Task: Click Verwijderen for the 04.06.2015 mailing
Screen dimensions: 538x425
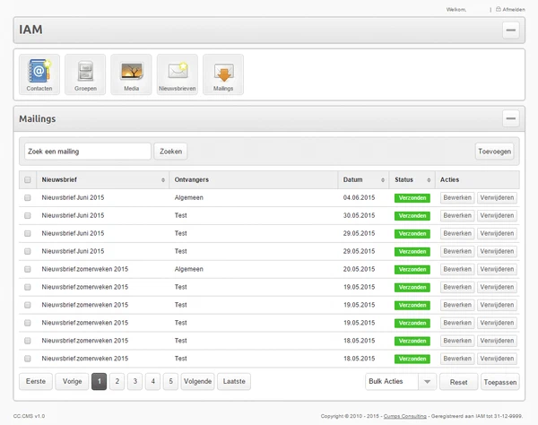Action: [x=497, y=198]
